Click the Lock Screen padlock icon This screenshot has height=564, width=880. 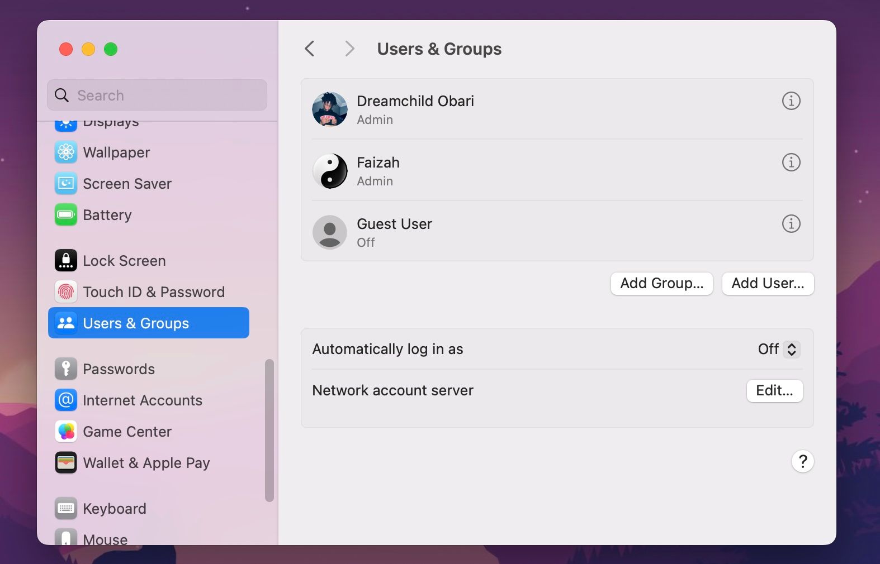[66, 261]
